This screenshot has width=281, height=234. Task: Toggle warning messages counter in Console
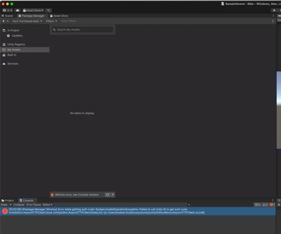(265, 205)
